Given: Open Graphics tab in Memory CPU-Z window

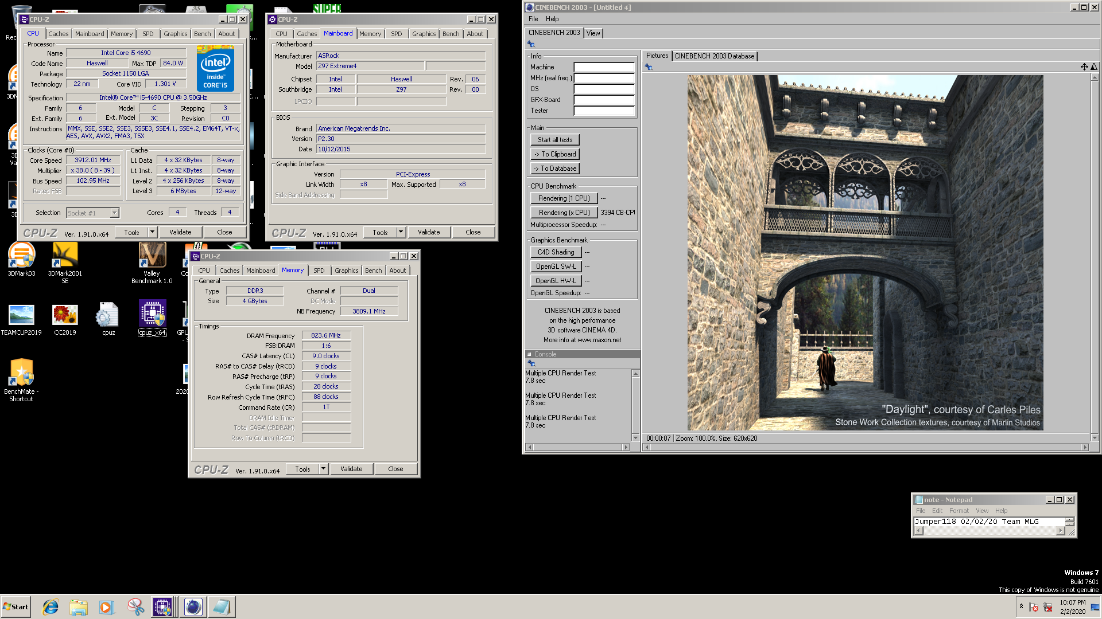Looking at the screenshot, I should coord(346,271).
